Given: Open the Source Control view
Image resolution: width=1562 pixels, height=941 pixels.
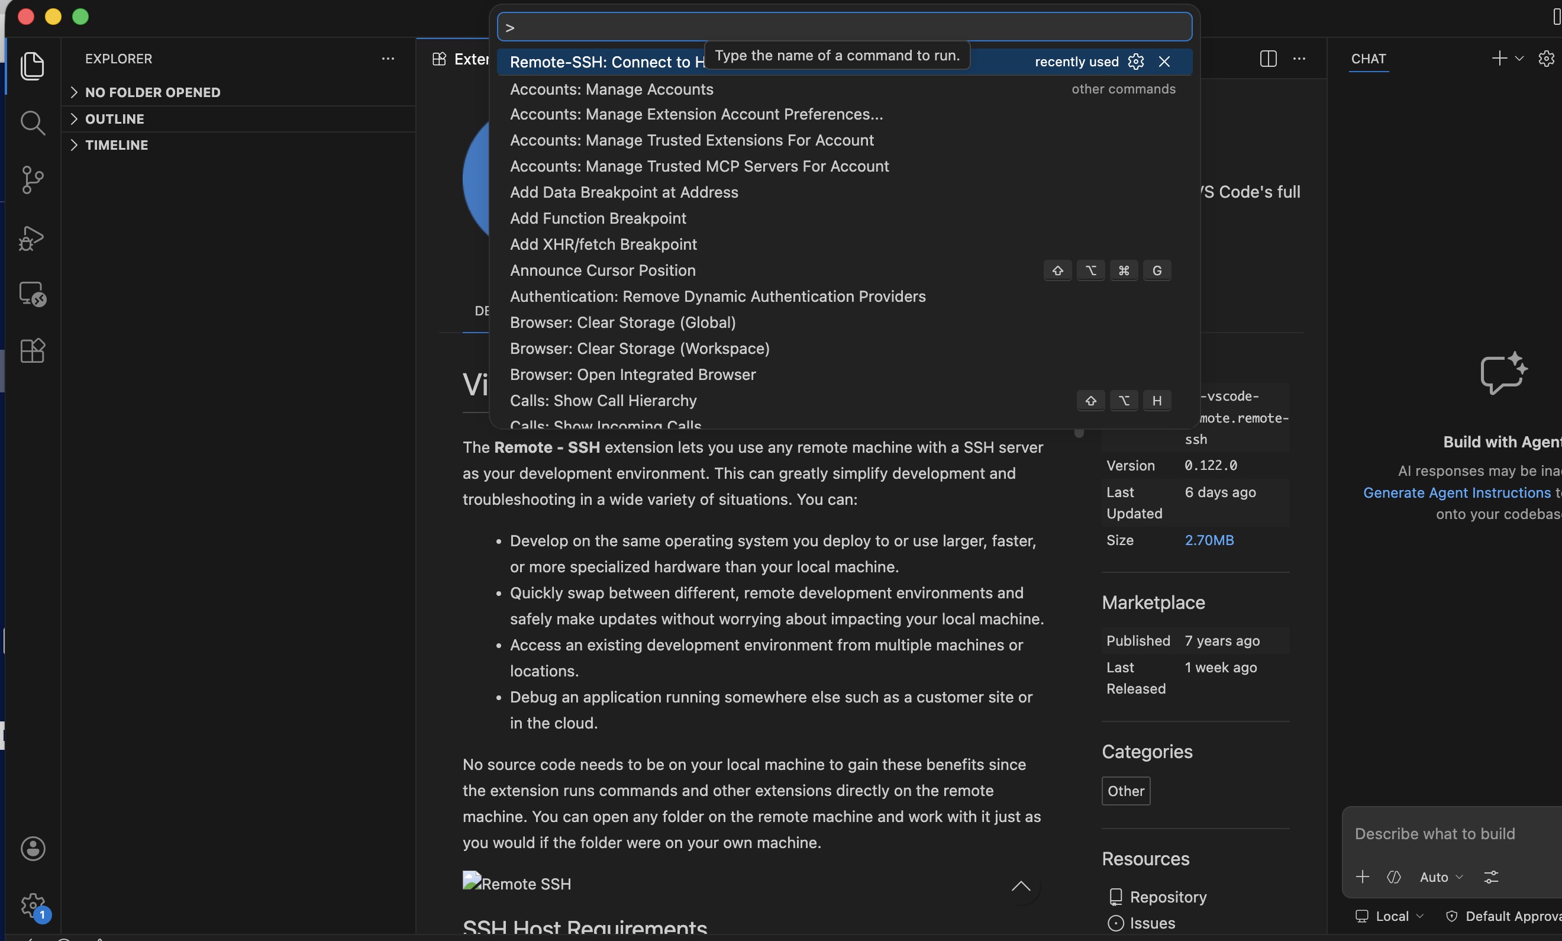Looking at the screenshot, I should [x=33, y=180].
